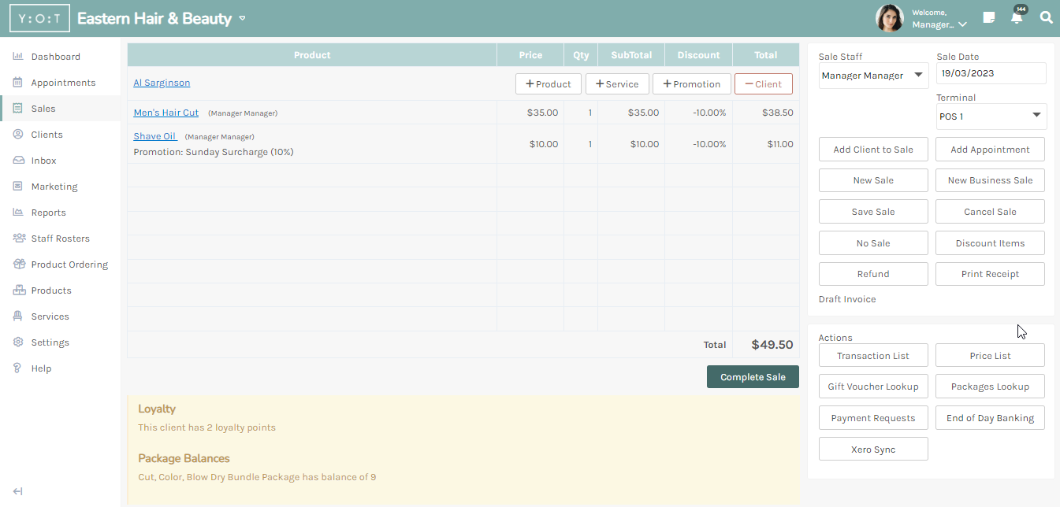
Task: Click the search magnifier icon
Action: [x=1046, y=17]
